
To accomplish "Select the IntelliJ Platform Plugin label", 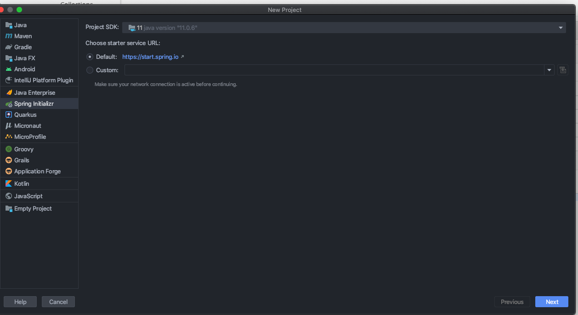I will (44, 80).
